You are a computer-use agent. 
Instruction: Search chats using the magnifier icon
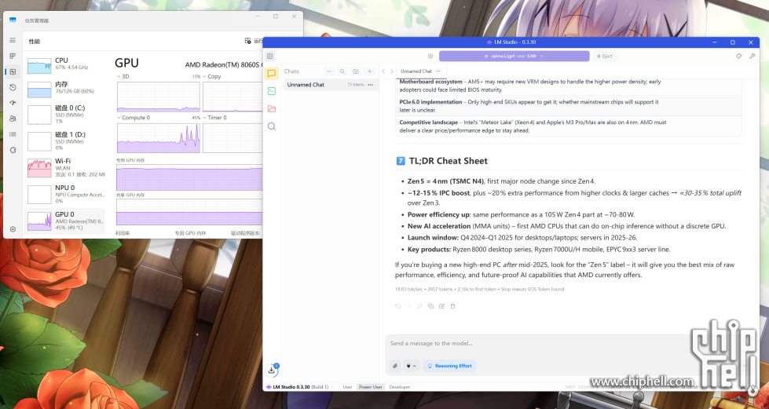pyautogui.click(x=342, y=71)
